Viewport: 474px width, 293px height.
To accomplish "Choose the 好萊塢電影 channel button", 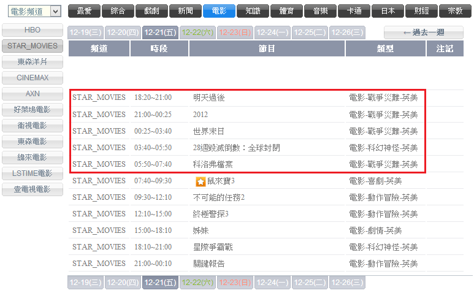I will pyautogui.click(x=32, y=110).
